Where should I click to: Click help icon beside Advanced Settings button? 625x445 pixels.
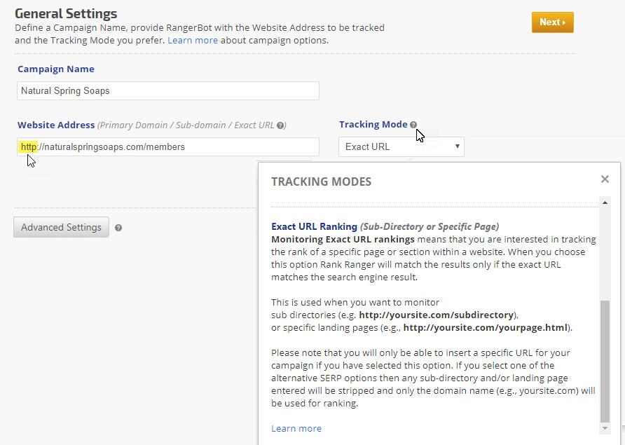tap(118, 228)
